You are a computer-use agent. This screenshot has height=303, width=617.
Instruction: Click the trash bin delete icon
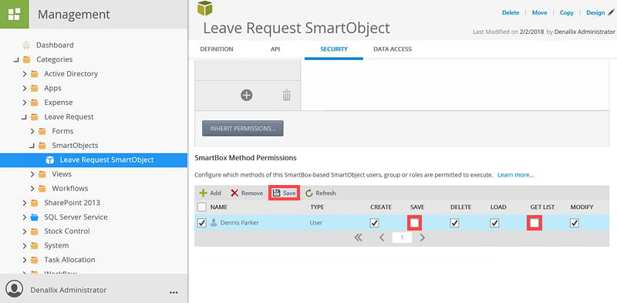pos(286,96)
